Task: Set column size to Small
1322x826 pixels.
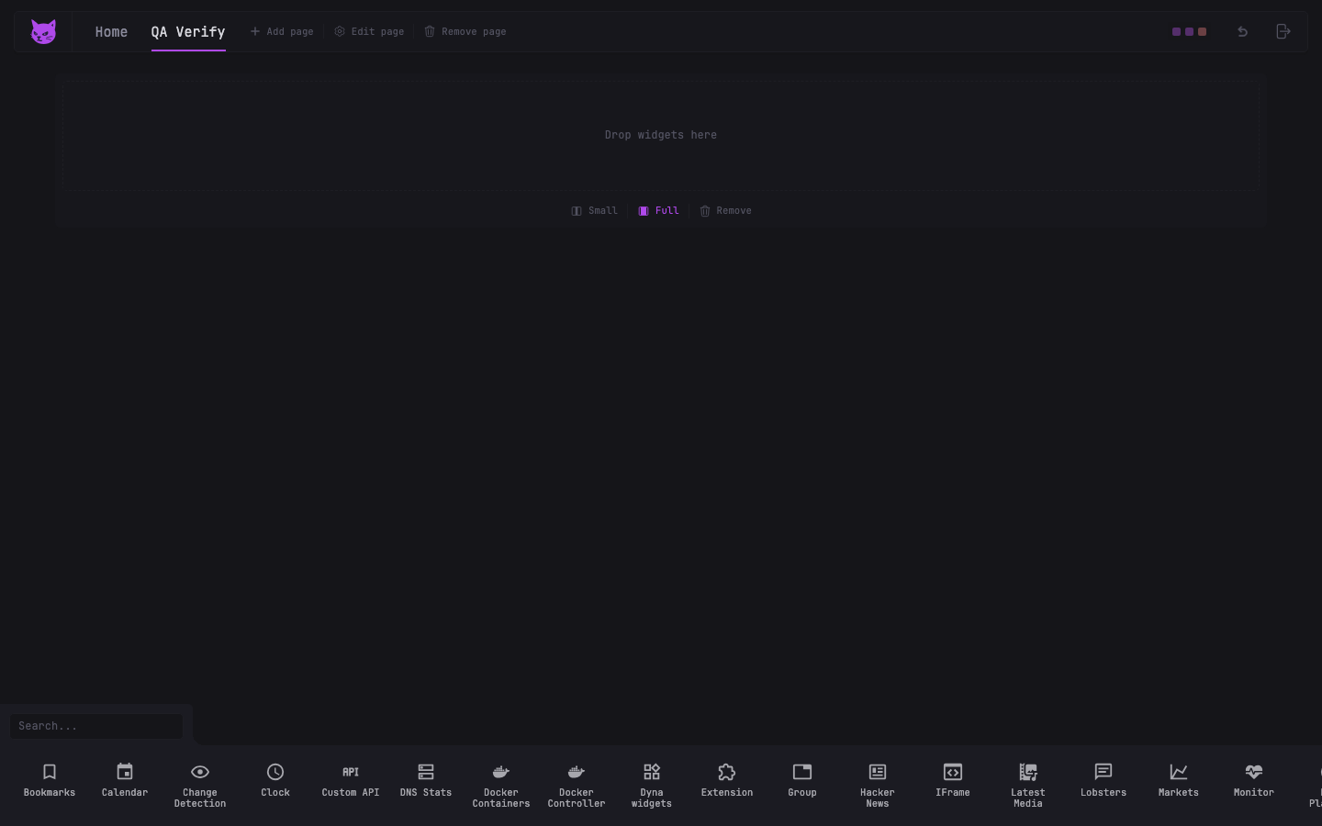Action: [594, 211]
